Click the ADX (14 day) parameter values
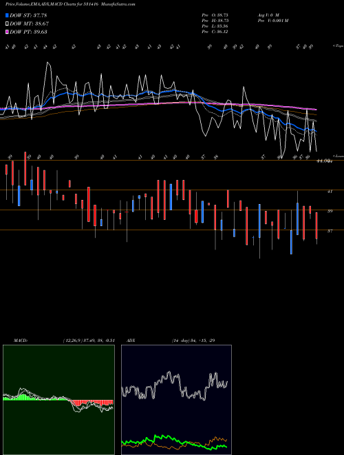This screenshot has width=344, height=455. 193,341
